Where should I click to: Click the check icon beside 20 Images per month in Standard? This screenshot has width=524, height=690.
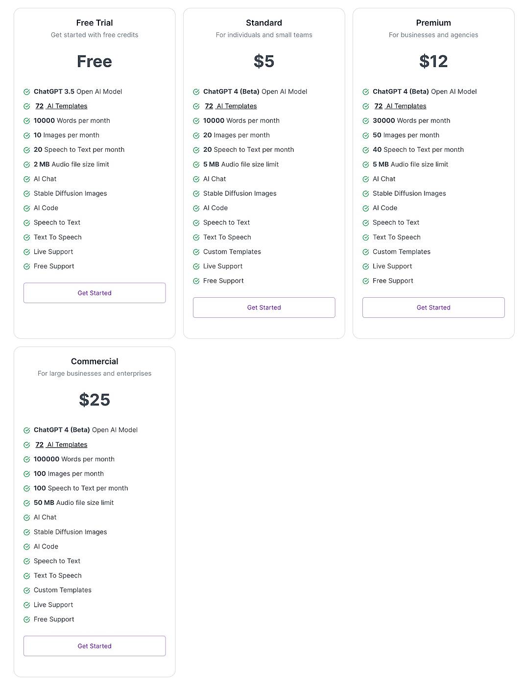[196, 135]
